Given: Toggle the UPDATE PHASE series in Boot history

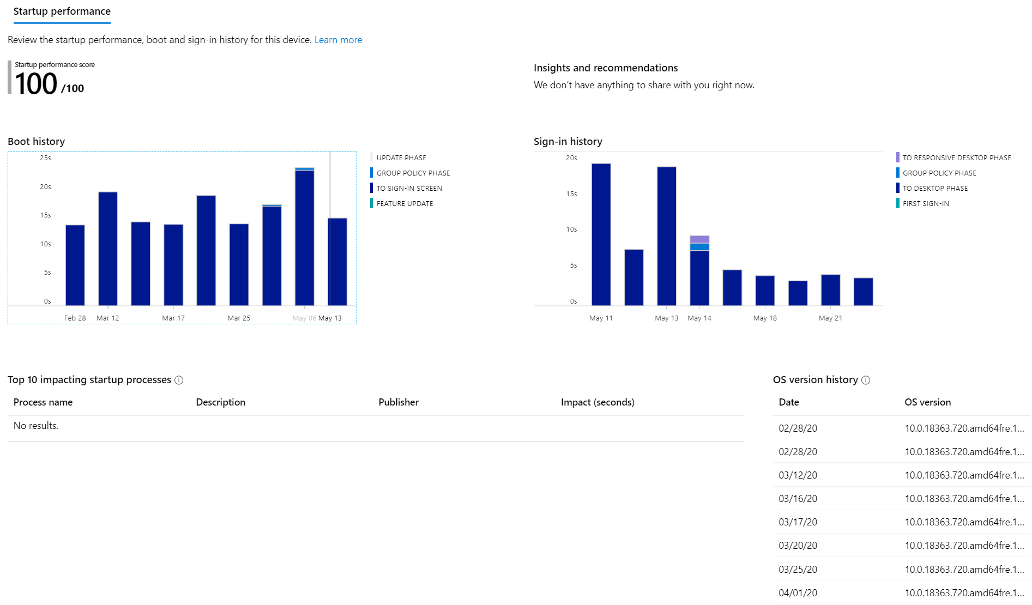Looking at the screenshot, I should coord(371,158).
